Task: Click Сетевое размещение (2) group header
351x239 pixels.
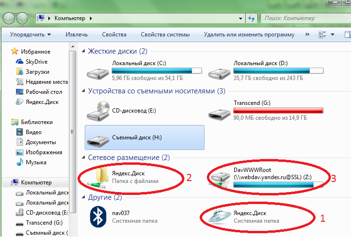Action: point(129,158)
